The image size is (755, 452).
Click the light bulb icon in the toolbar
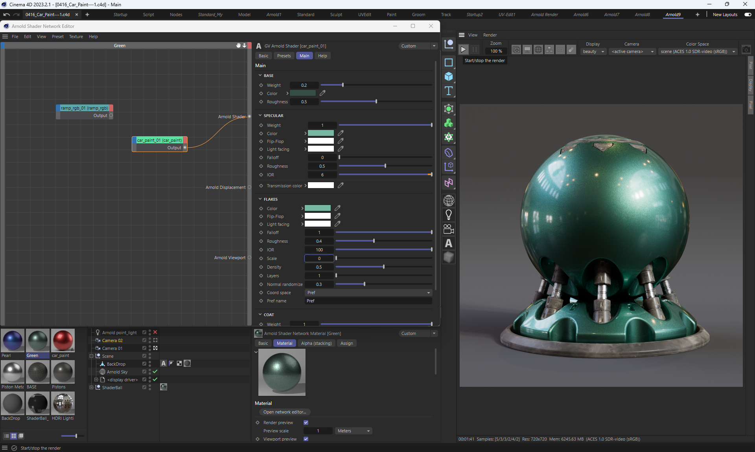448,215
